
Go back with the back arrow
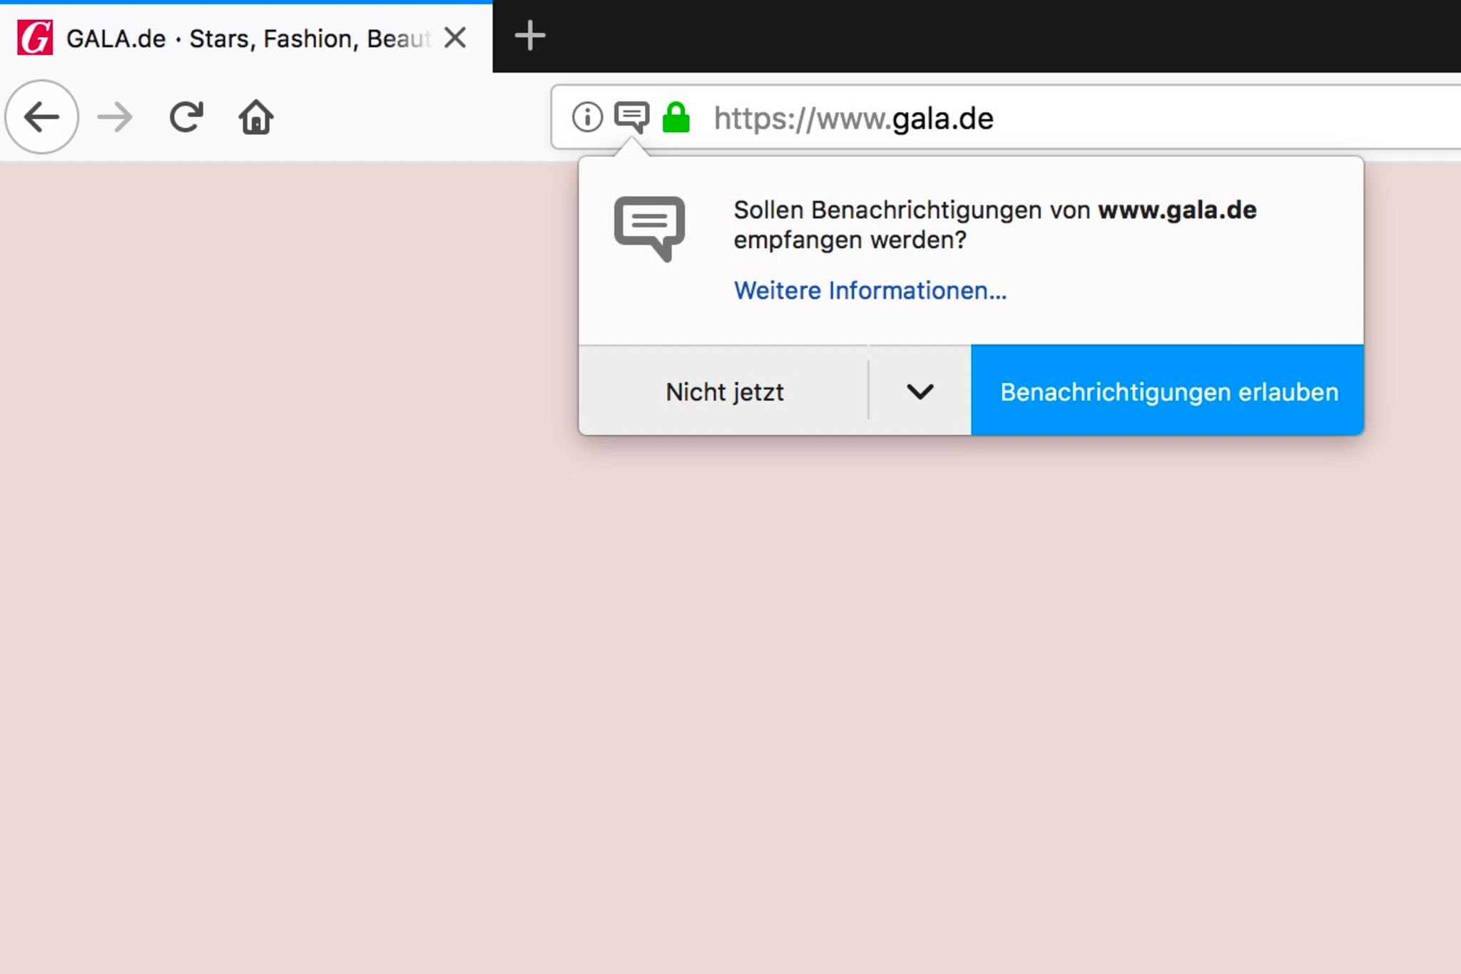point(41,117)
